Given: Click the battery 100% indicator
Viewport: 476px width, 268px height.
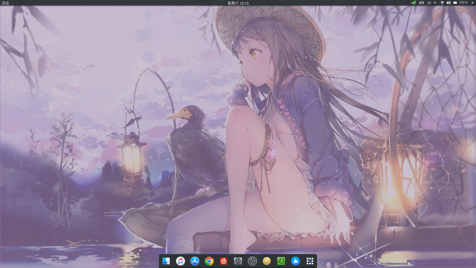Looking at the screenshot, I should tap(461, 3).
